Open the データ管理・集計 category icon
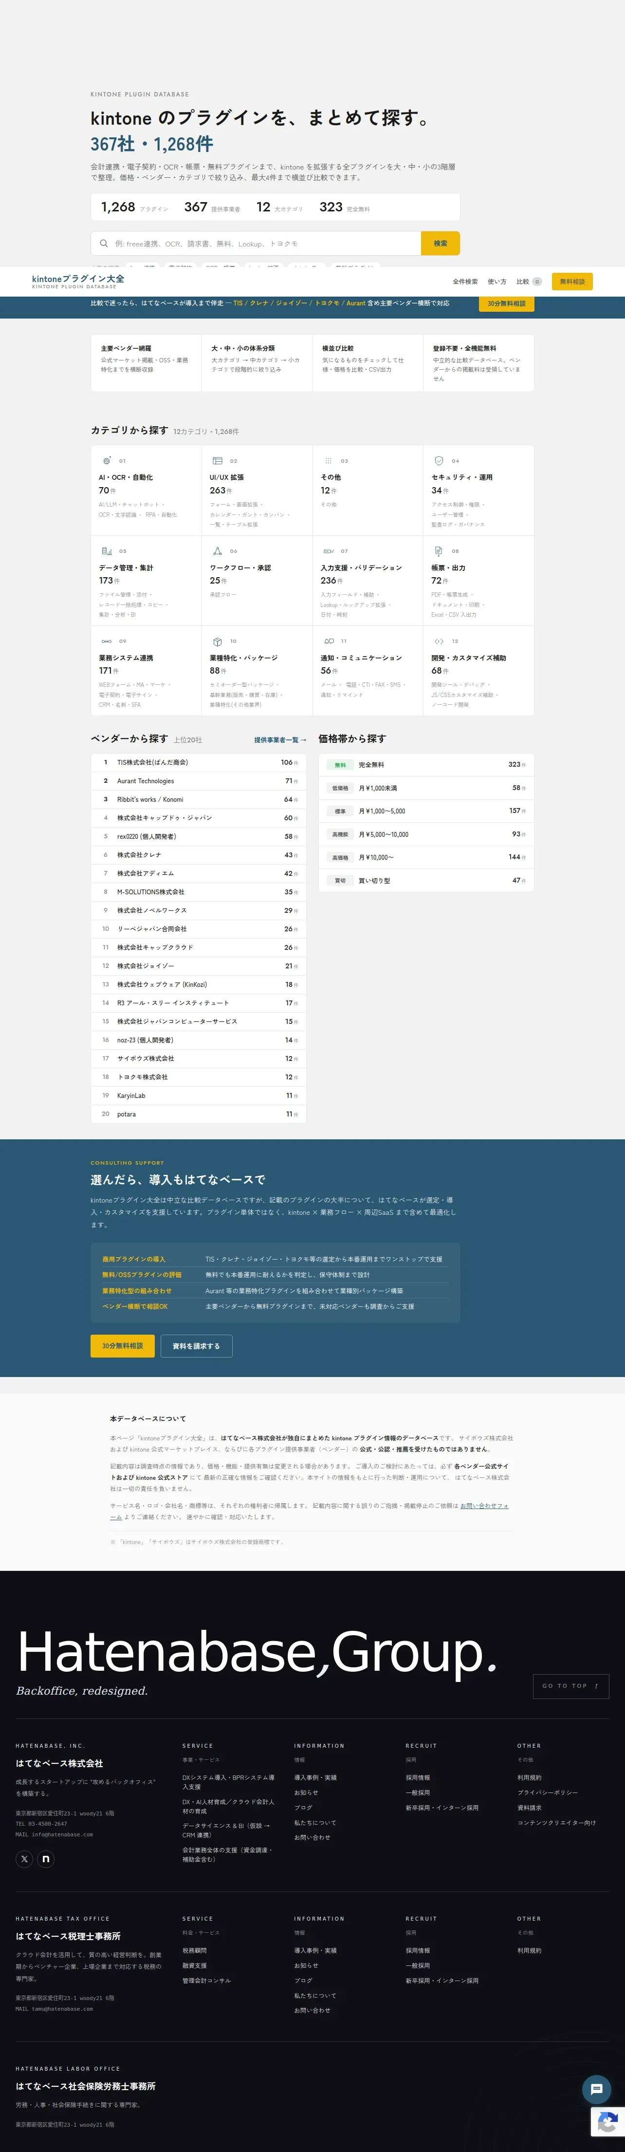This screenshot has width=625, height=2152. pos(106,550)
